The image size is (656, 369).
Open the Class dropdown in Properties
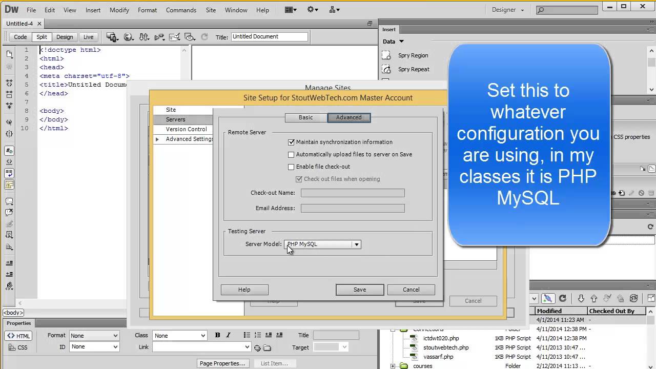coord(179,335)
